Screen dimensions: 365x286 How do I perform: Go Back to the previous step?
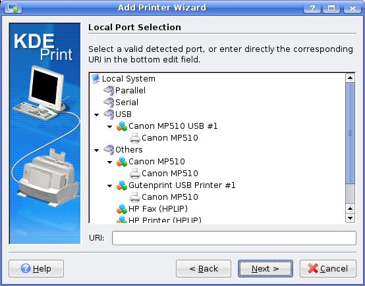coord(204,268)
